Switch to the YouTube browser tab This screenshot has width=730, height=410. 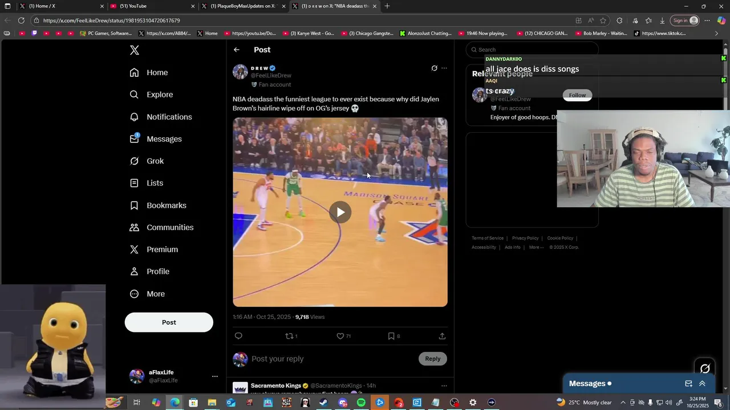[x=153, y=6]
